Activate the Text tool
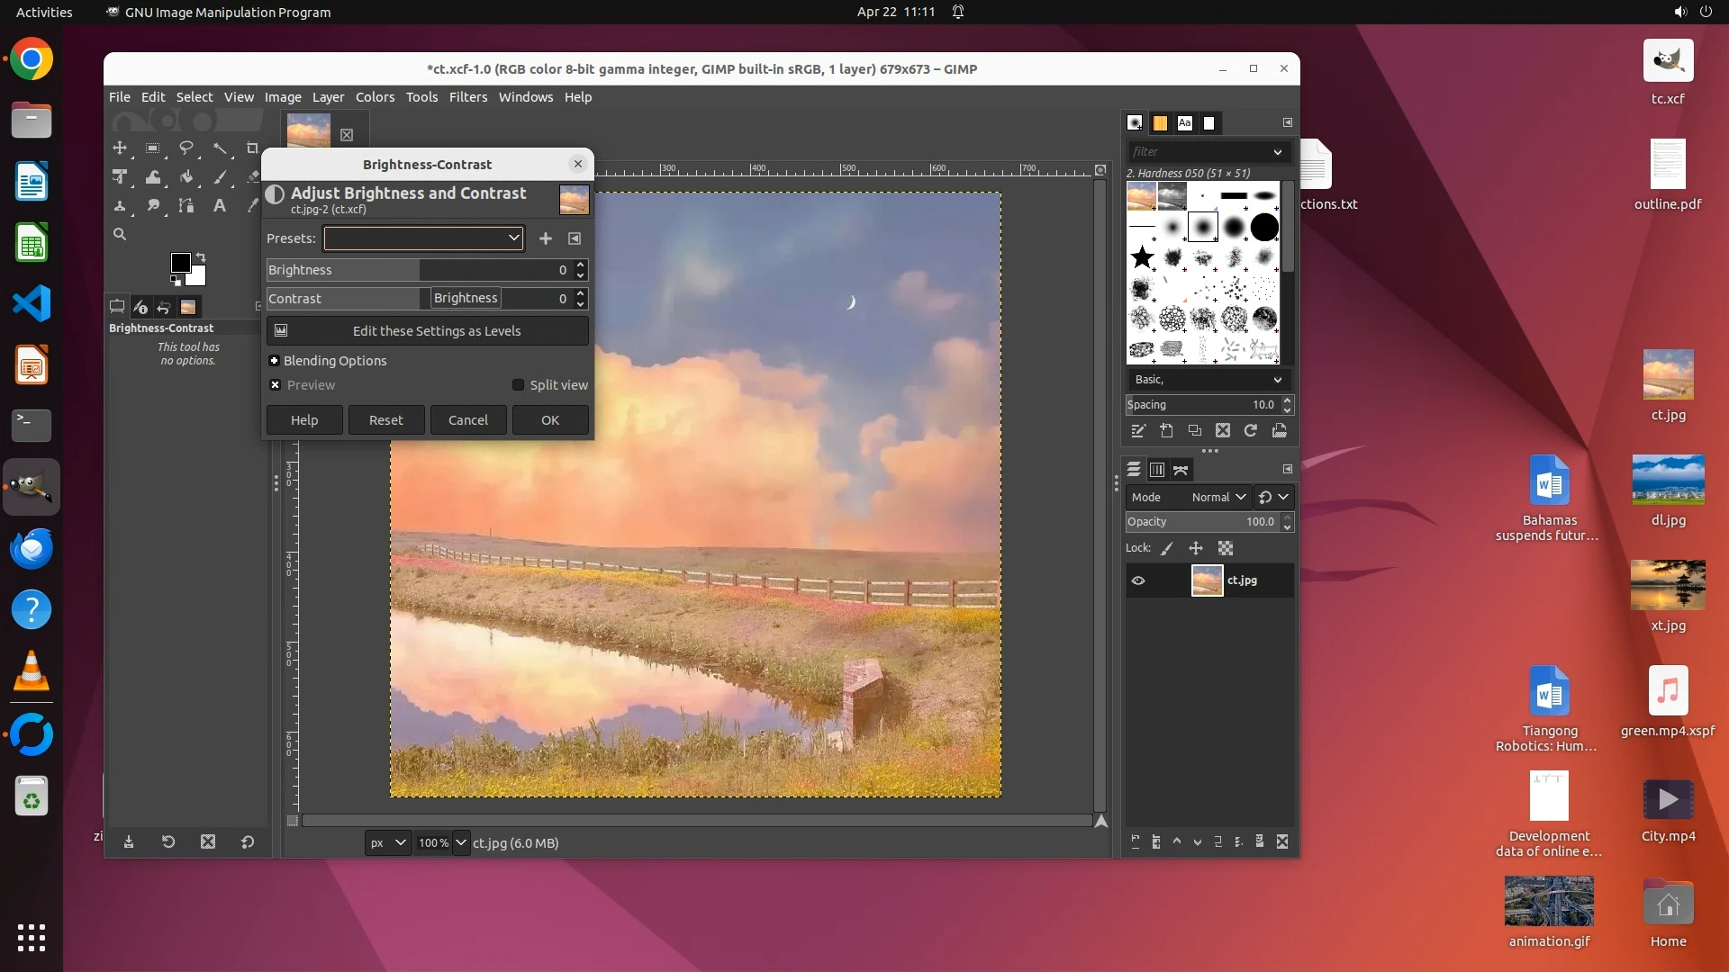1729x972 pixels. pyautogui.click(x=219, y=205)
